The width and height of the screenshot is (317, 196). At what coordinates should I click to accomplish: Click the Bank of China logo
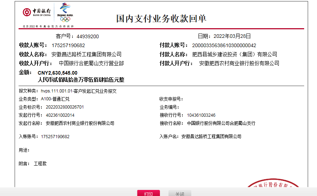pyautogui.click(x=37, y=13)
